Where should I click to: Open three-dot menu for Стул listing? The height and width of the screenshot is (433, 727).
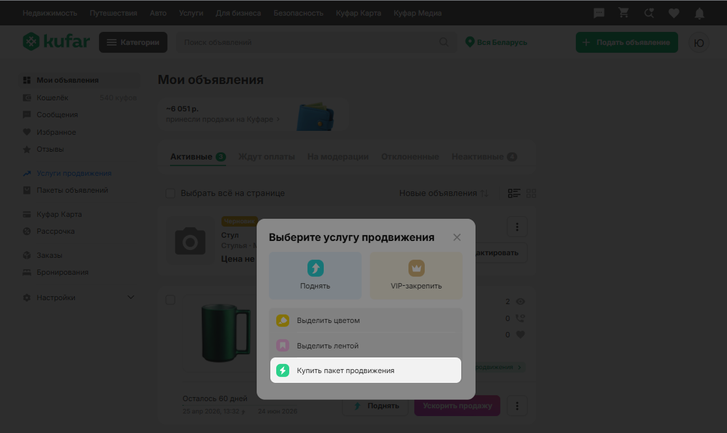517,227
